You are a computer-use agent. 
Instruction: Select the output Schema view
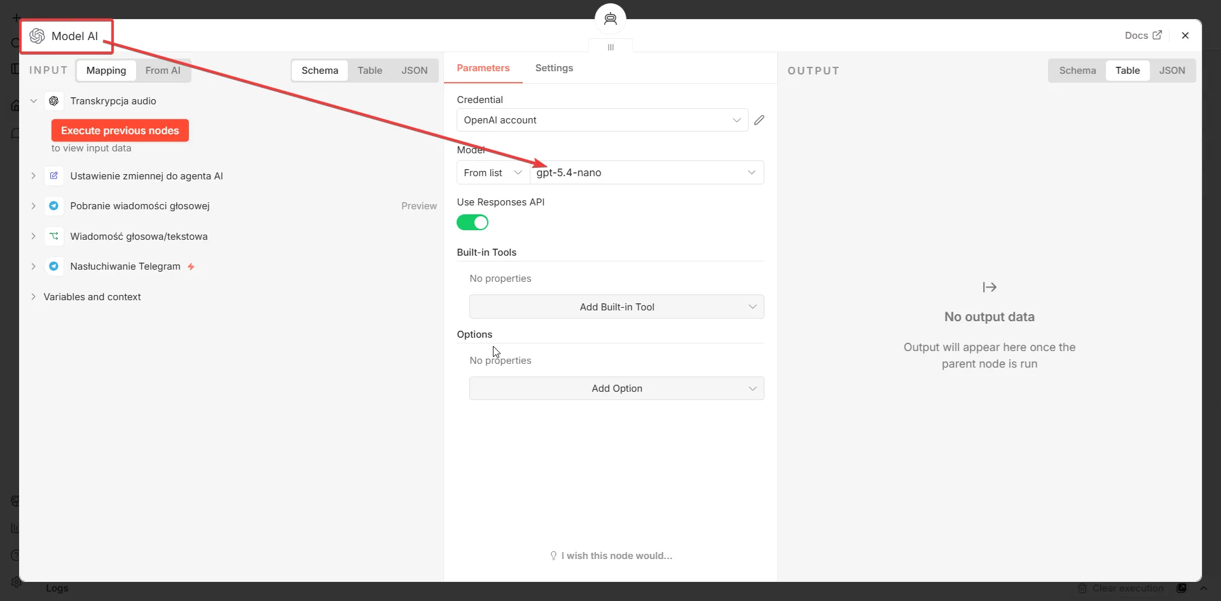pyautogui.click(x=1077, y=71)
